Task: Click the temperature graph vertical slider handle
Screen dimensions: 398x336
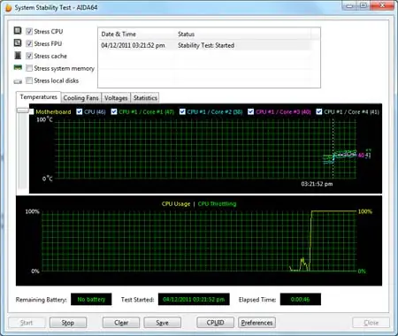Action: click(23, 111)
